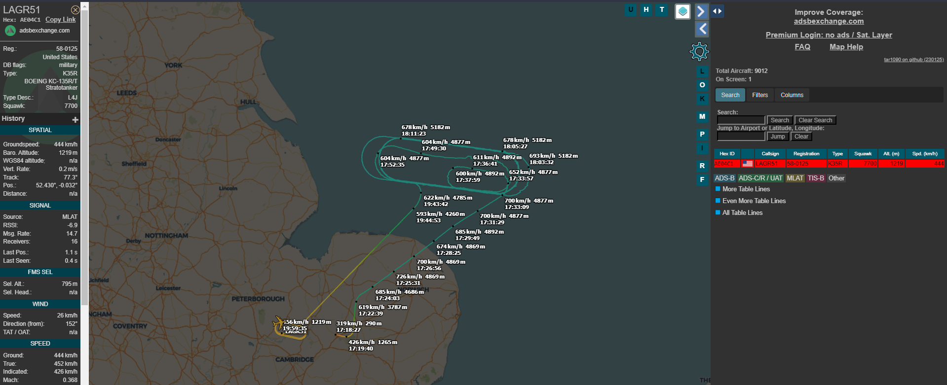Toggle the M map option button
The width and height of the screenshot is (947, 385).
coord(702,116)
